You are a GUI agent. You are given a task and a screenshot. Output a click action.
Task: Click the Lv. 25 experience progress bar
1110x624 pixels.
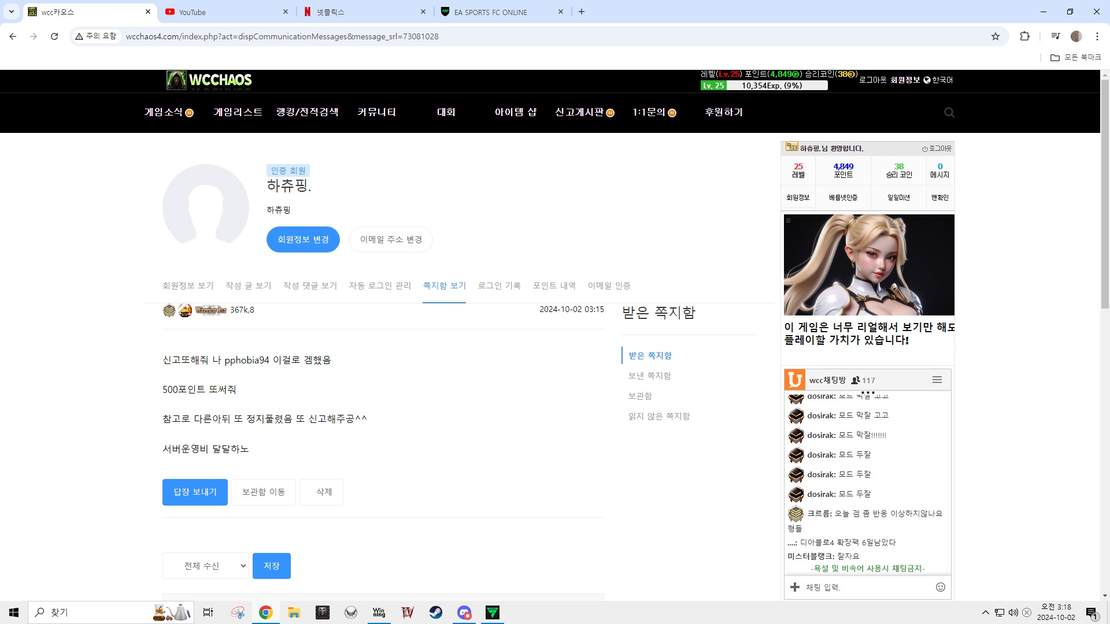764,86
